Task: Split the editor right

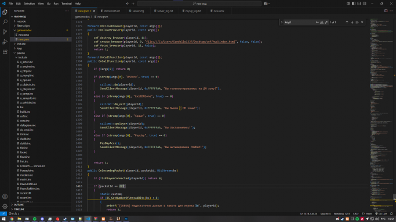Action: tap(386, 11)
